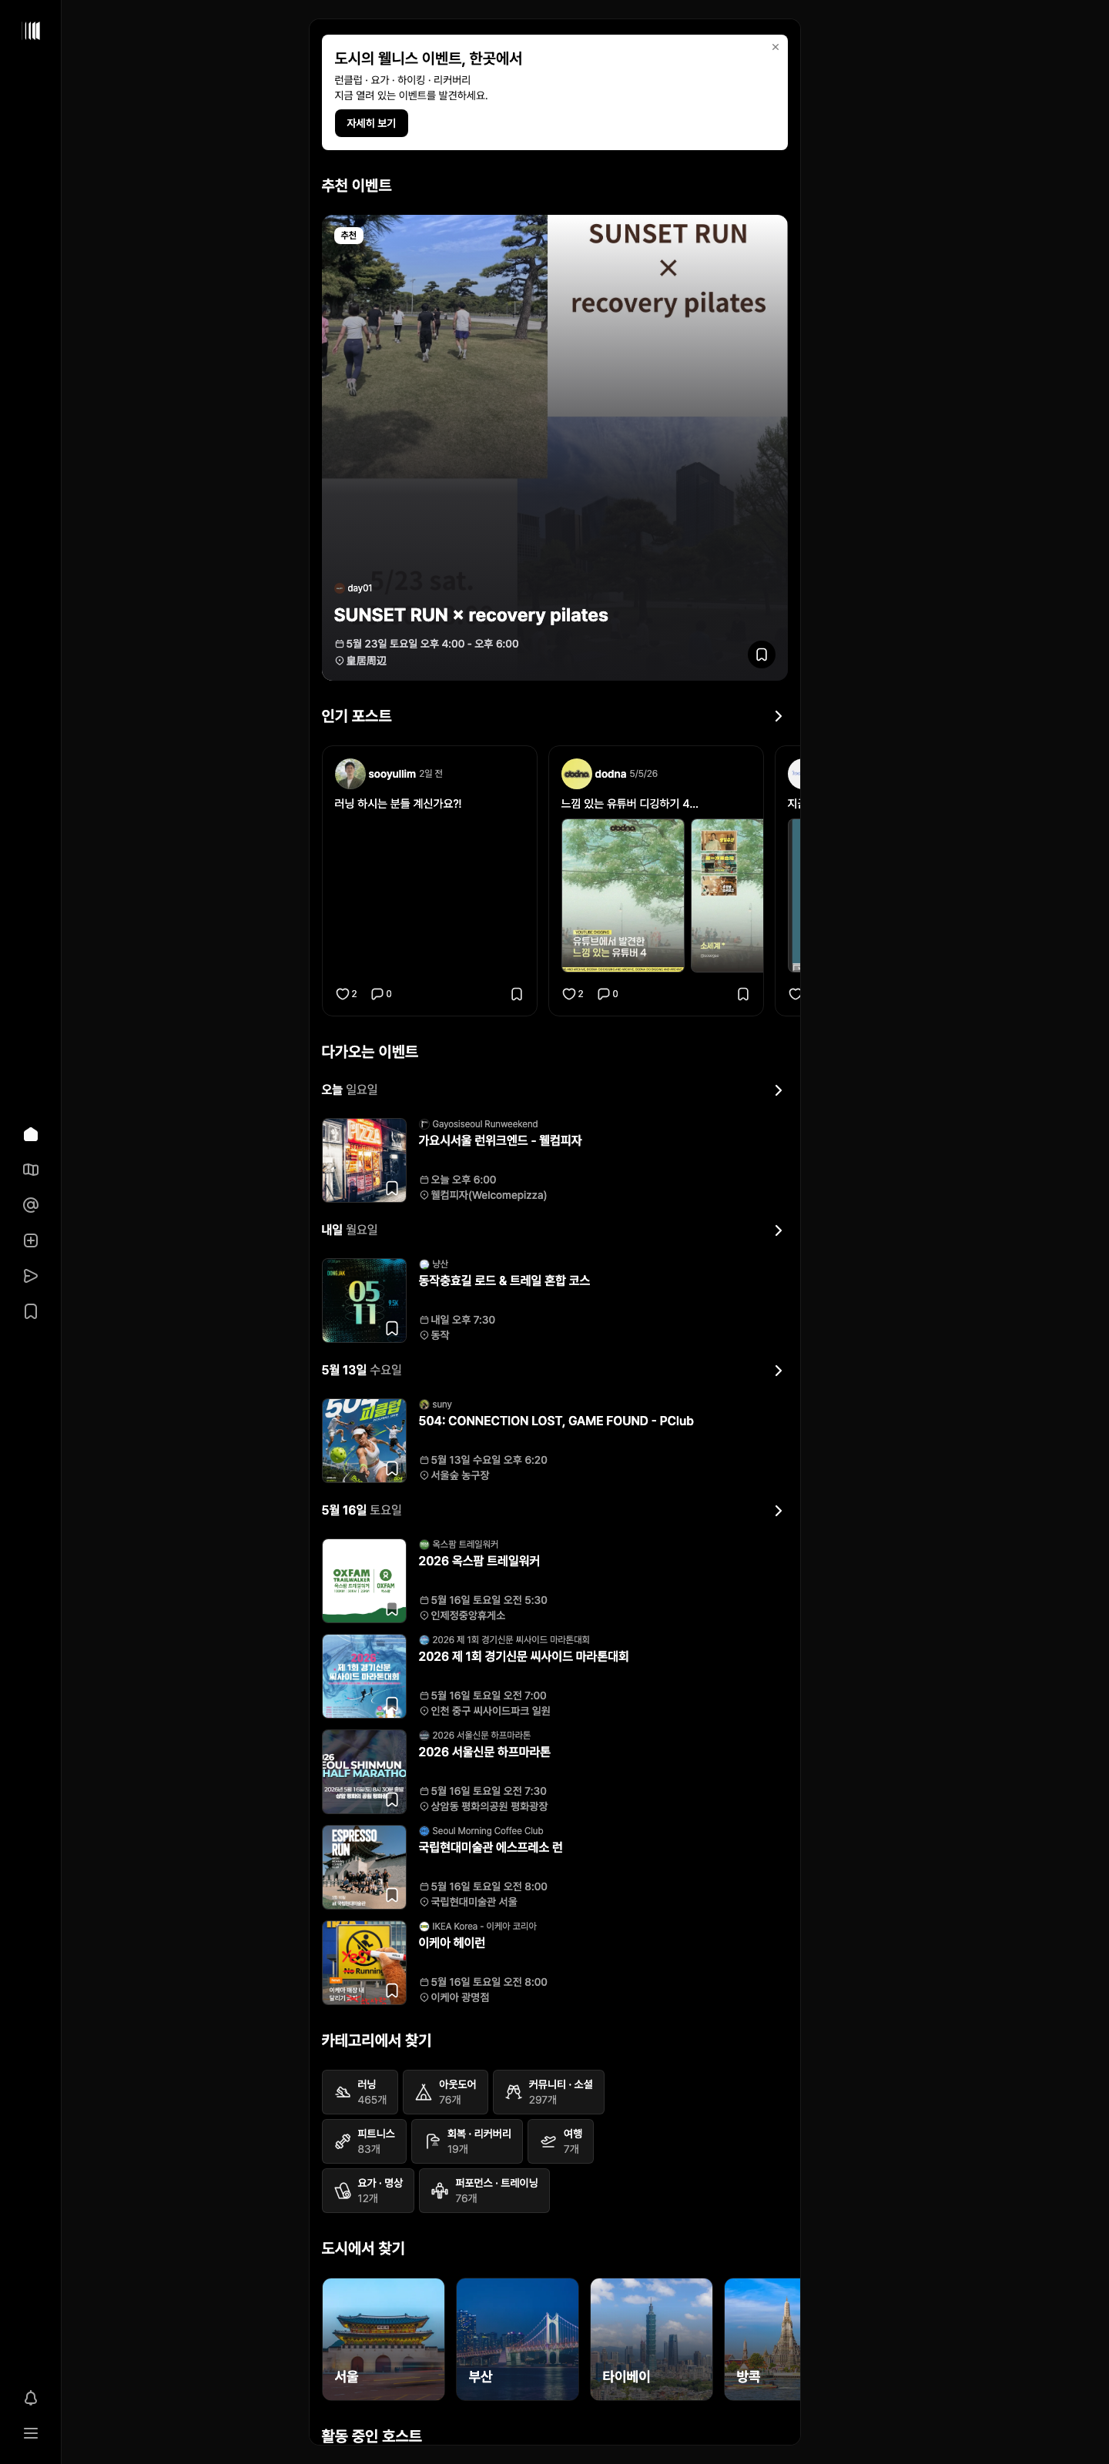The width and height of the screenshot is (1109, 2464).
Task: Open sooyullim's profile avatar
Action: click(350, 774)
